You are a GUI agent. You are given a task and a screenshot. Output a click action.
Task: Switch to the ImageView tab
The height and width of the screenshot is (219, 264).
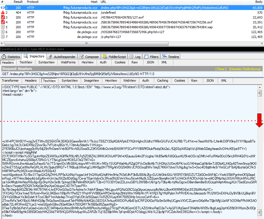[91, 81]
